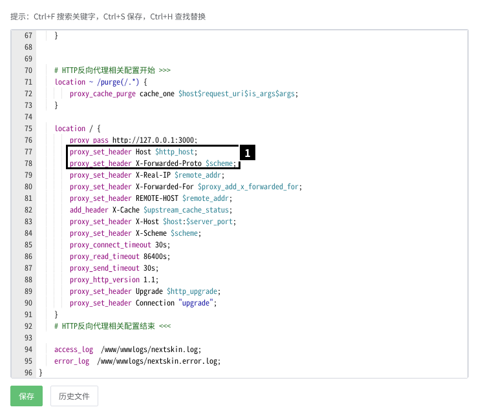Screen dimensions: 479x416
Task: Click the HTTP反向代理相关配置开始 comment line
Action: click(112, 70)
